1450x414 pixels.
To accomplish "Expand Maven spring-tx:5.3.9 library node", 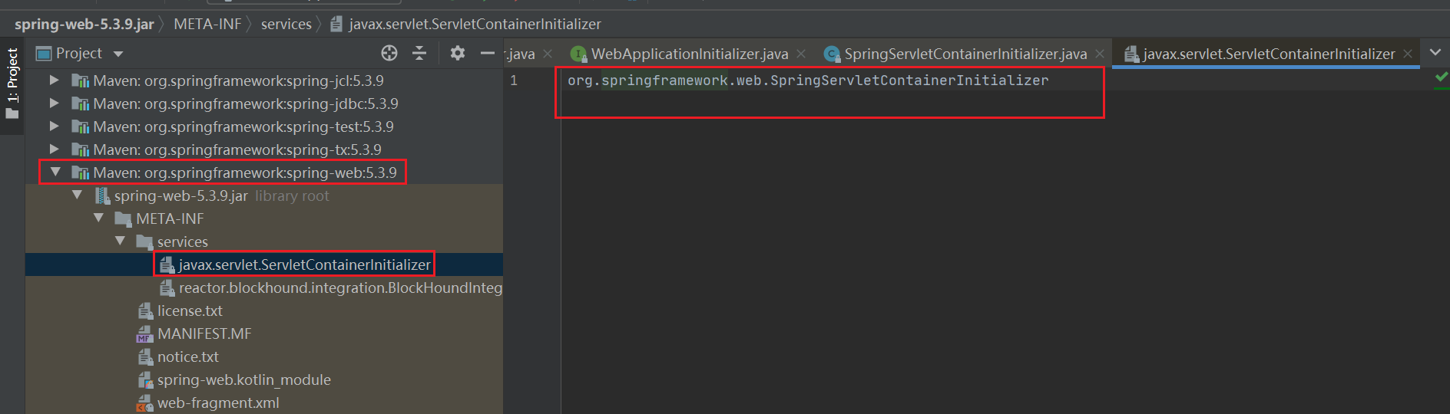I will (54, 149).
